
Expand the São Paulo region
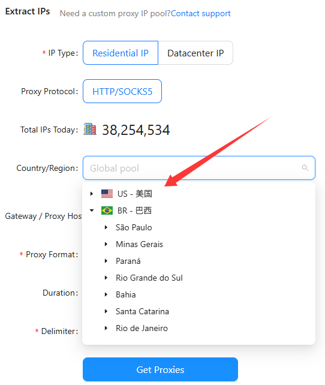click(106, 227)
